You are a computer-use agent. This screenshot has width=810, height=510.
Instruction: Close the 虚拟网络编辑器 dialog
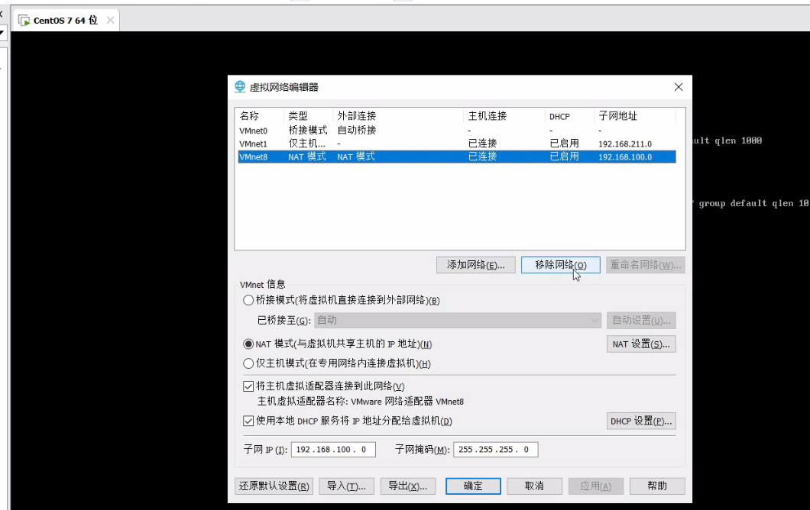click(x=679, y=87)
